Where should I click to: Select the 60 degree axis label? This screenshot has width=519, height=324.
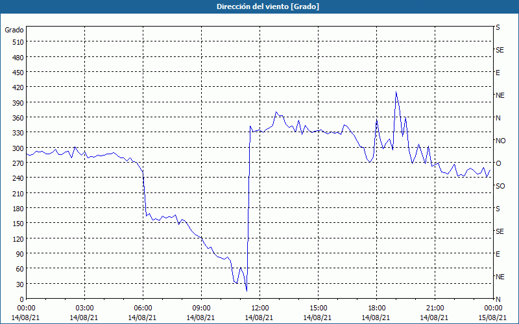coord(20,269)
